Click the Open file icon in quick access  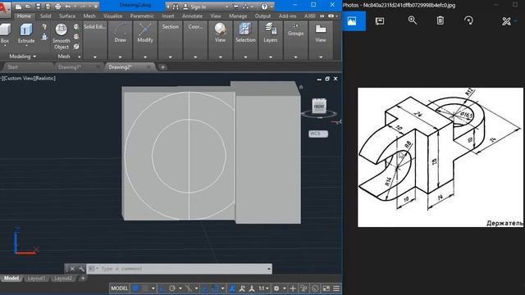28,7
